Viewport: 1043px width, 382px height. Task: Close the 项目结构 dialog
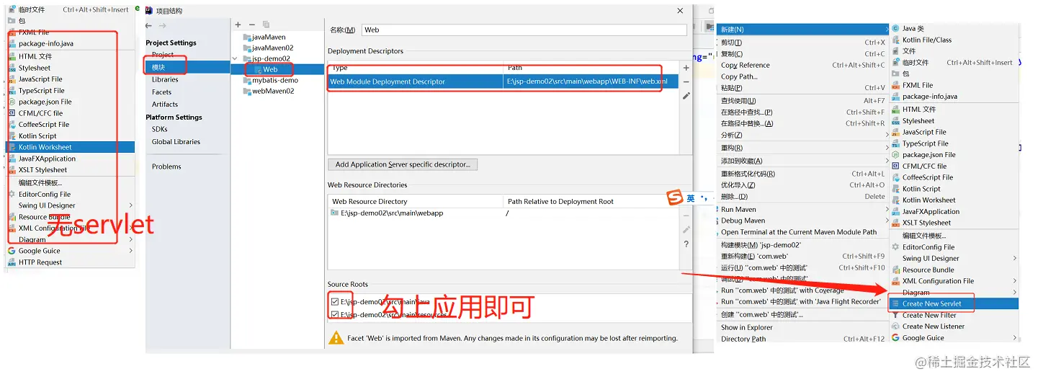pyautogui.click(x=681, y=11)
